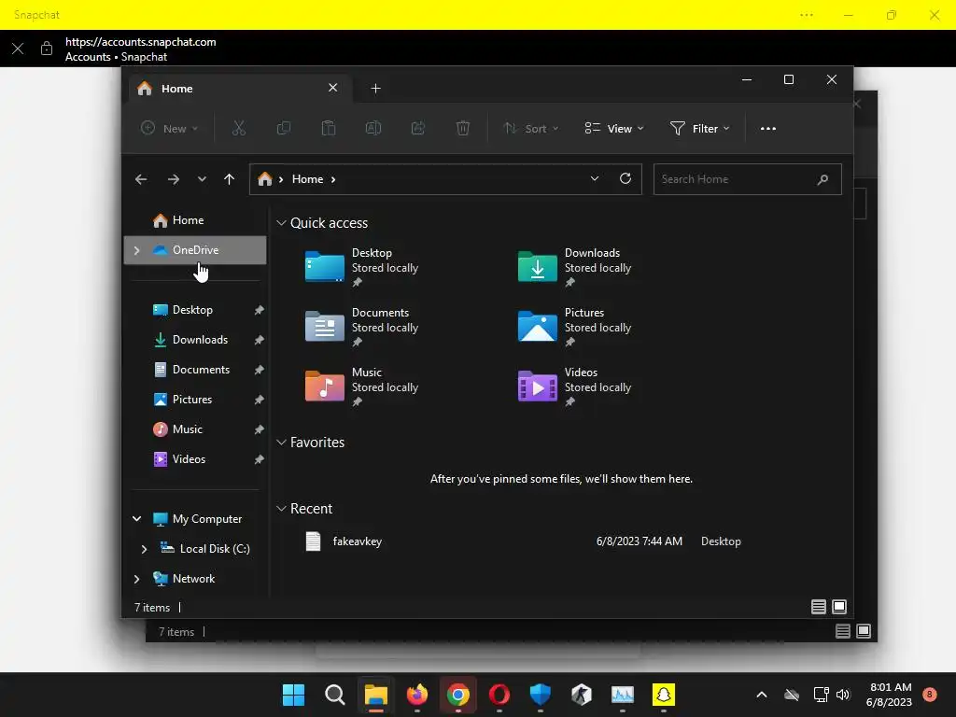The height and width of the screenshot is (717, 956).
Task: Expand the OneDrive tree node
Action: click(x=136, y=250)
